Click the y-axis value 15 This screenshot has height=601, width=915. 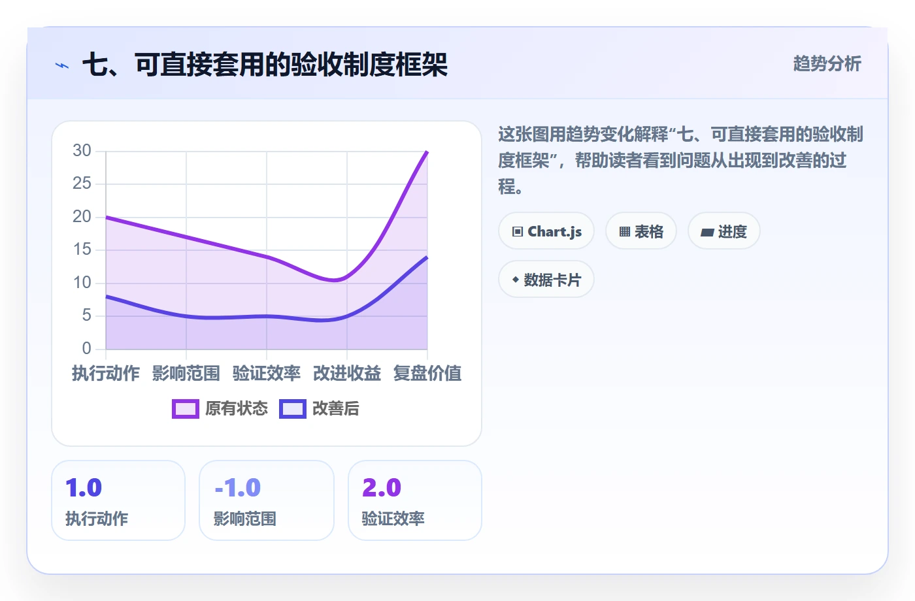pyautogui.click(x=82, y=250)
